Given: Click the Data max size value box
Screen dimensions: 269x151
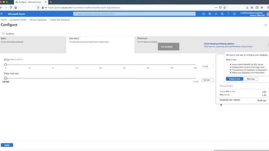Looking at the screenshot, I should click(x=207, y=80).
